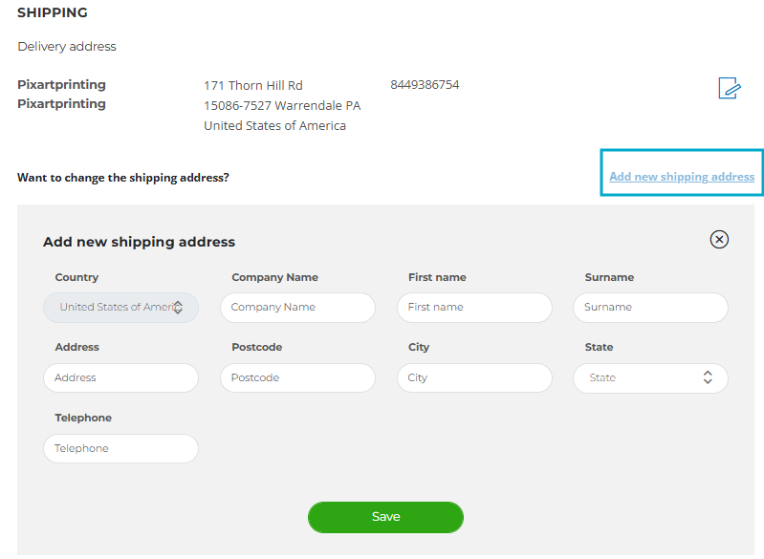Click the Country selector arrows icon

click(x=178, y=308)
